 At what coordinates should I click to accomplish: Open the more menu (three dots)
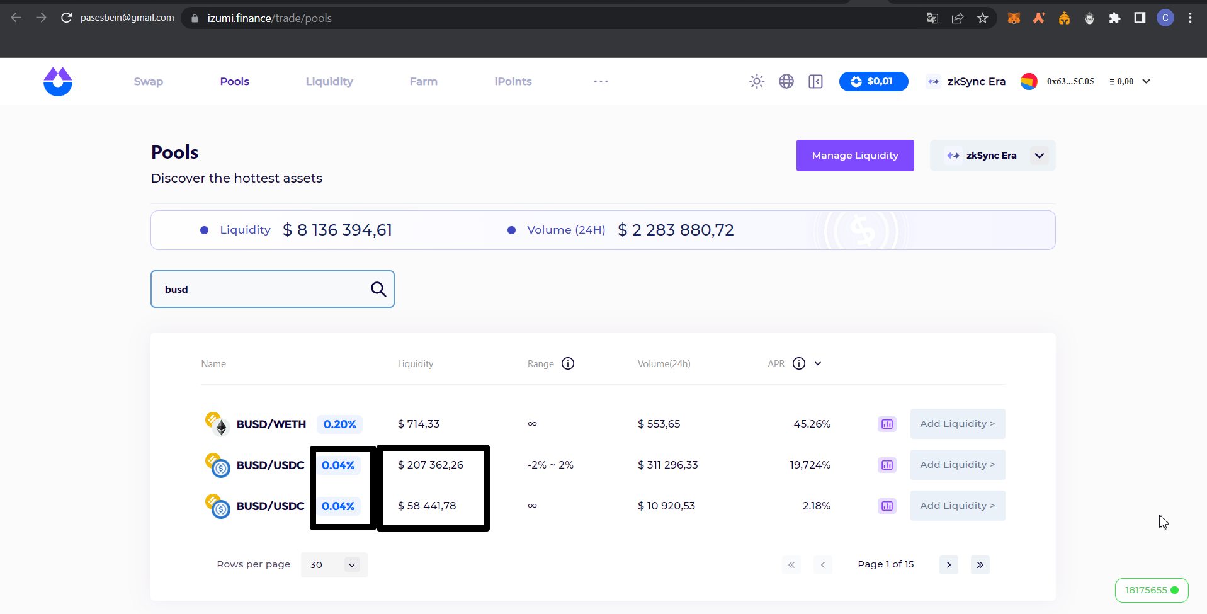(601, 81)
